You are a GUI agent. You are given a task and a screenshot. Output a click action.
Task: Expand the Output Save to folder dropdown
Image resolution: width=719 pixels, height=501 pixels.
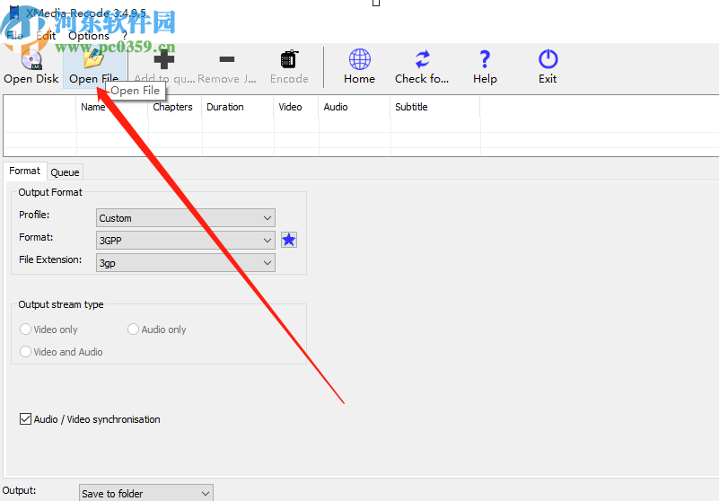click(145, 493)
